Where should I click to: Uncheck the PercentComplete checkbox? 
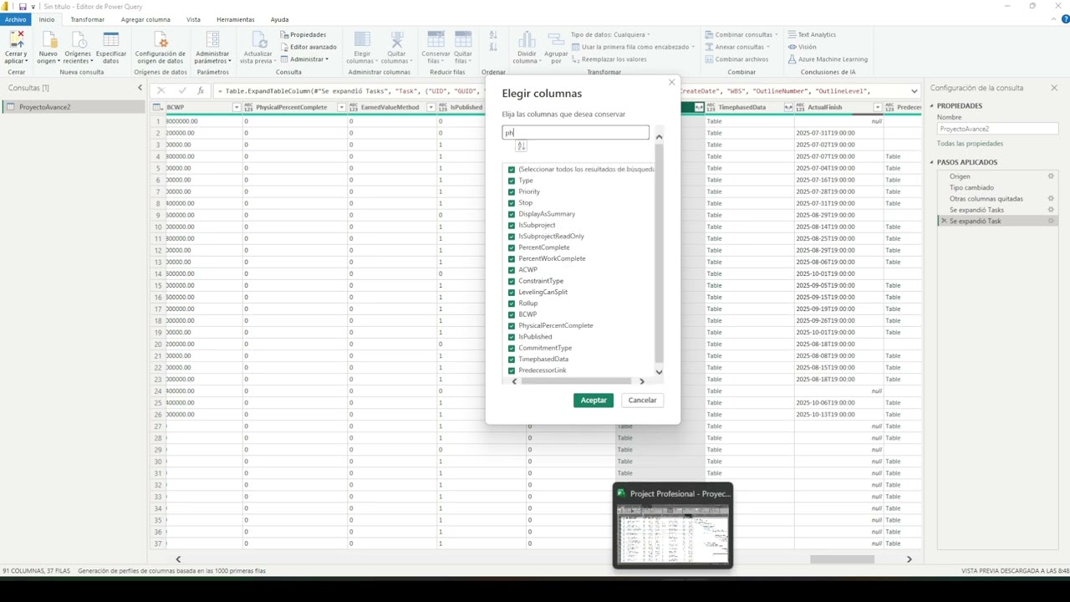pos(512,247)
